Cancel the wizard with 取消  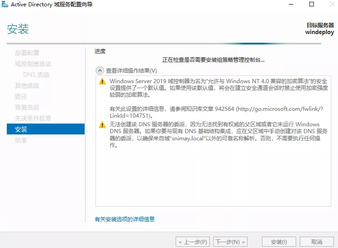pos(317,242)
